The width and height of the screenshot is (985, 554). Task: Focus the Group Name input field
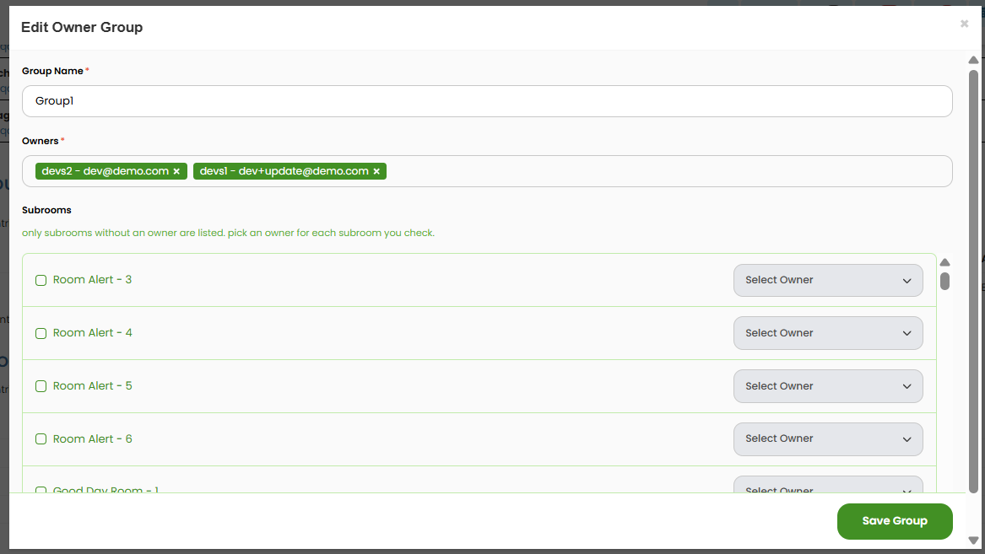tap(487, 101)
